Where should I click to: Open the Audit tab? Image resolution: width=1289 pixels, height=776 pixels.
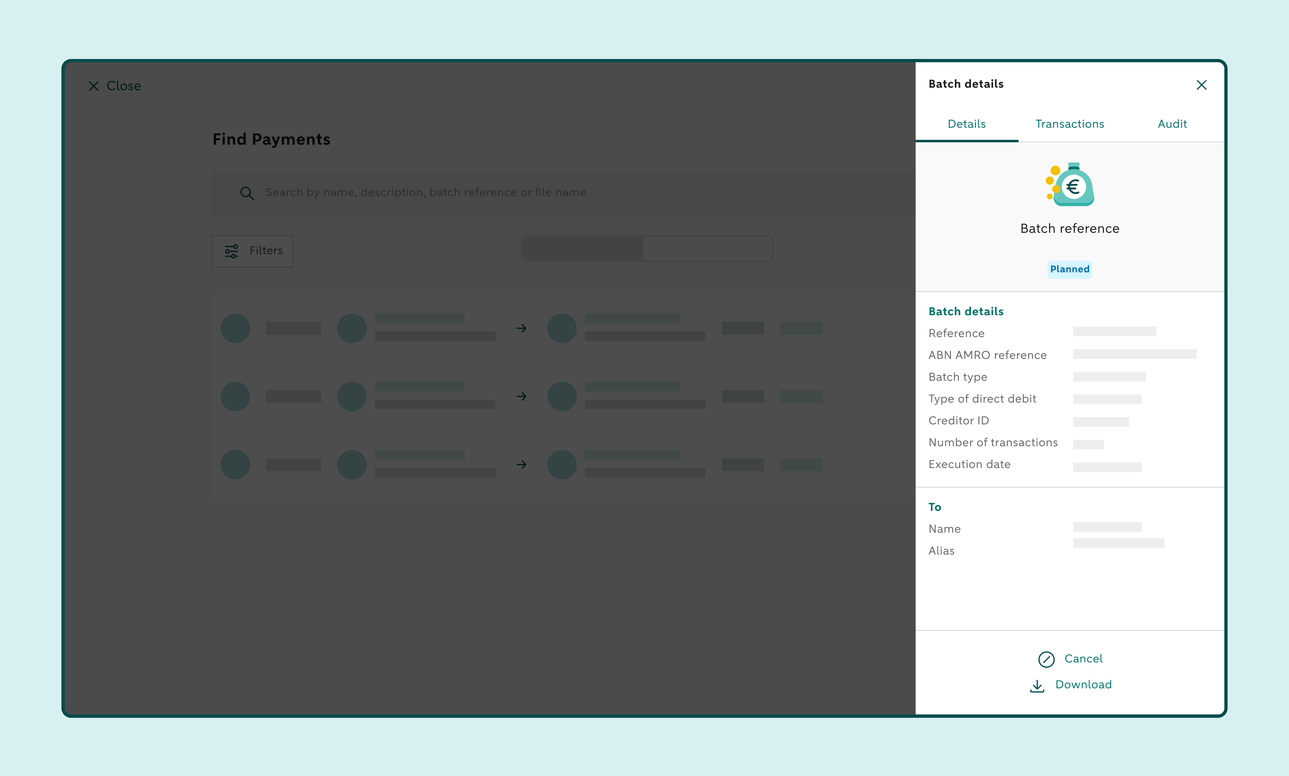(x=1172, y=124)
